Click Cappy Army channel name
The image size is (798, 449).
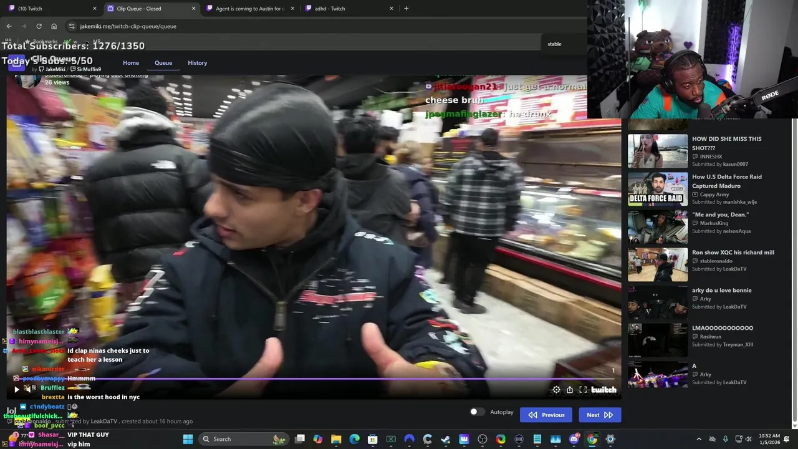point(714,195)
